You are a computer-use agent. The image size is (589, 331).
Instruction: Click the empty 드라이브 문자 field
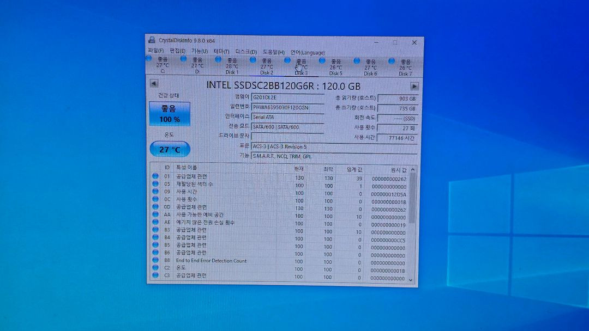[x=287, y=137]
